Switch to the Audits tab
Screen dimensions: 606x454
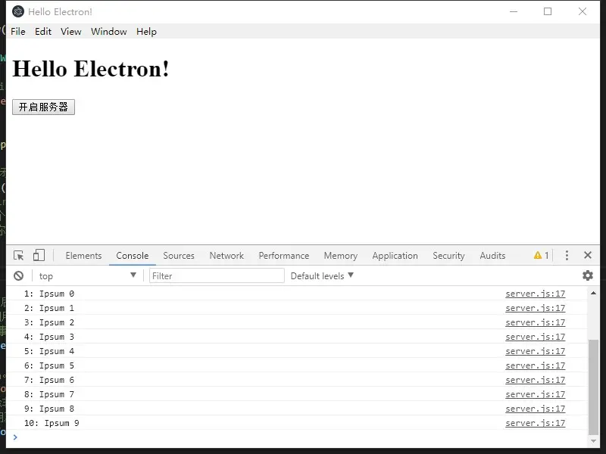coord(492,256)
